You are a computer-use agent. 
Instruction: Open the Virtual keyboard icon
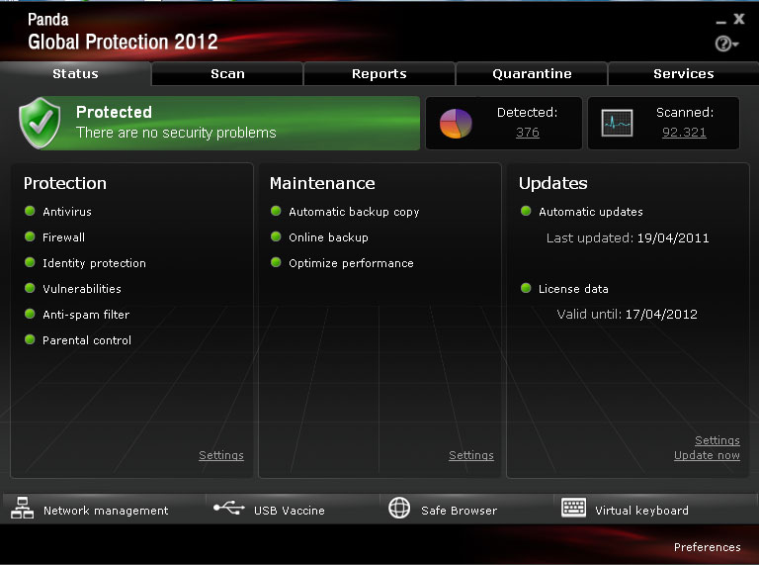573,509
